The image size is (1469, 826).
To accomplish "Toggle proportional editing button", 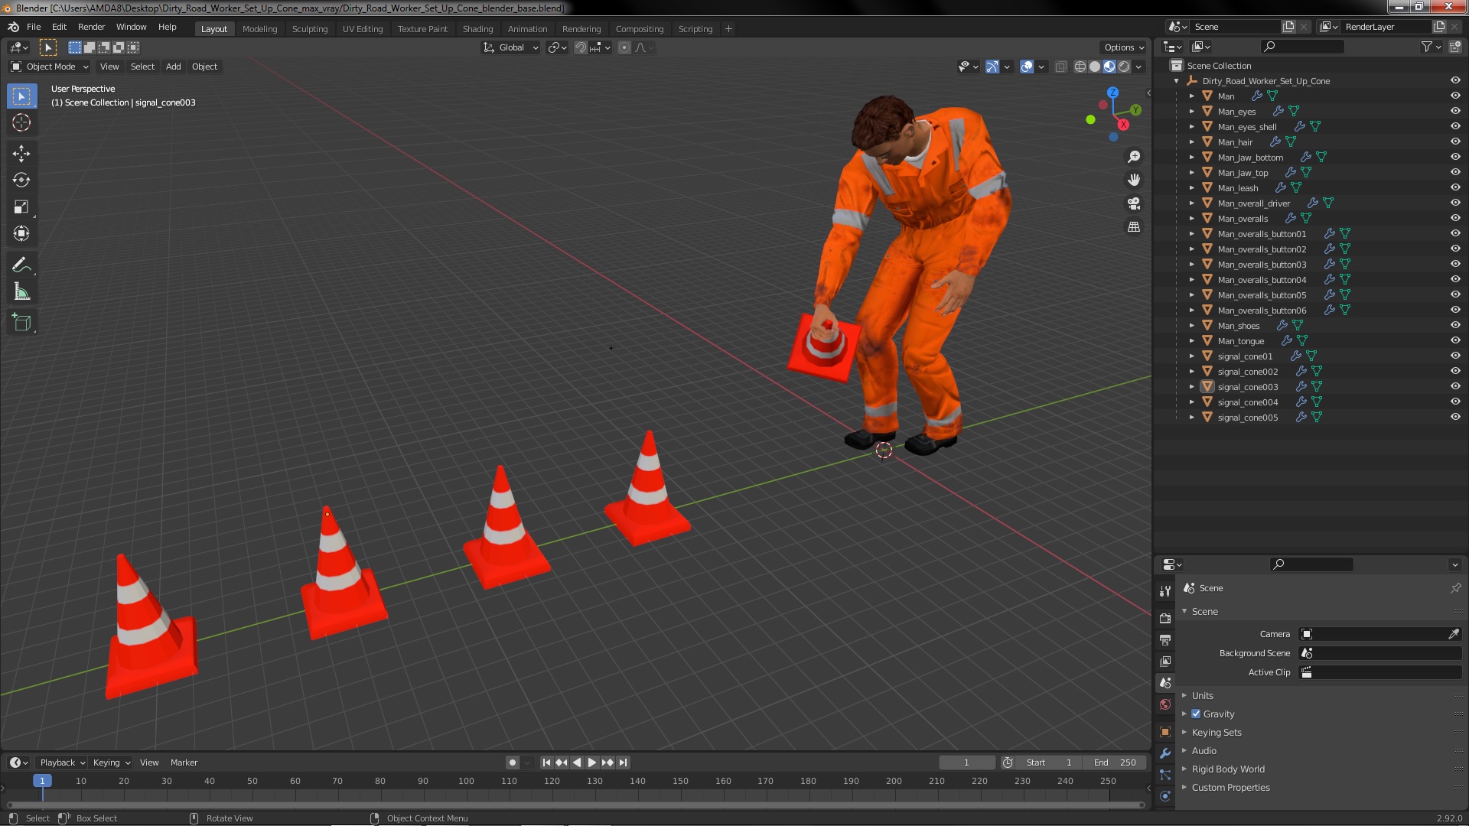I will (624, 47).
